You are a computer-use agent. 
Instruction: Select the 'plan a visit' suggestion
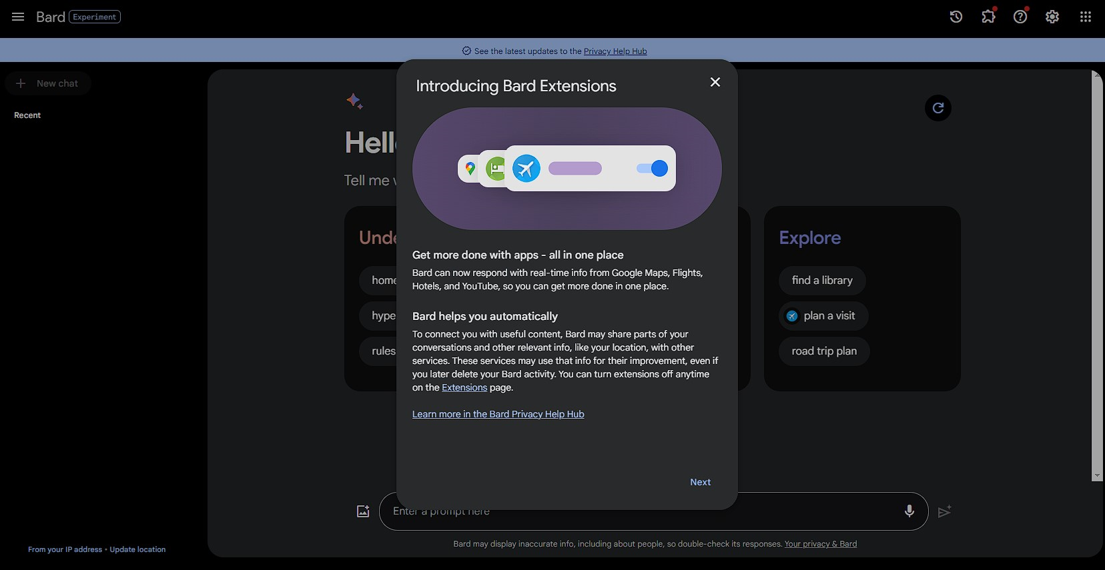click(x=823, y=316)
